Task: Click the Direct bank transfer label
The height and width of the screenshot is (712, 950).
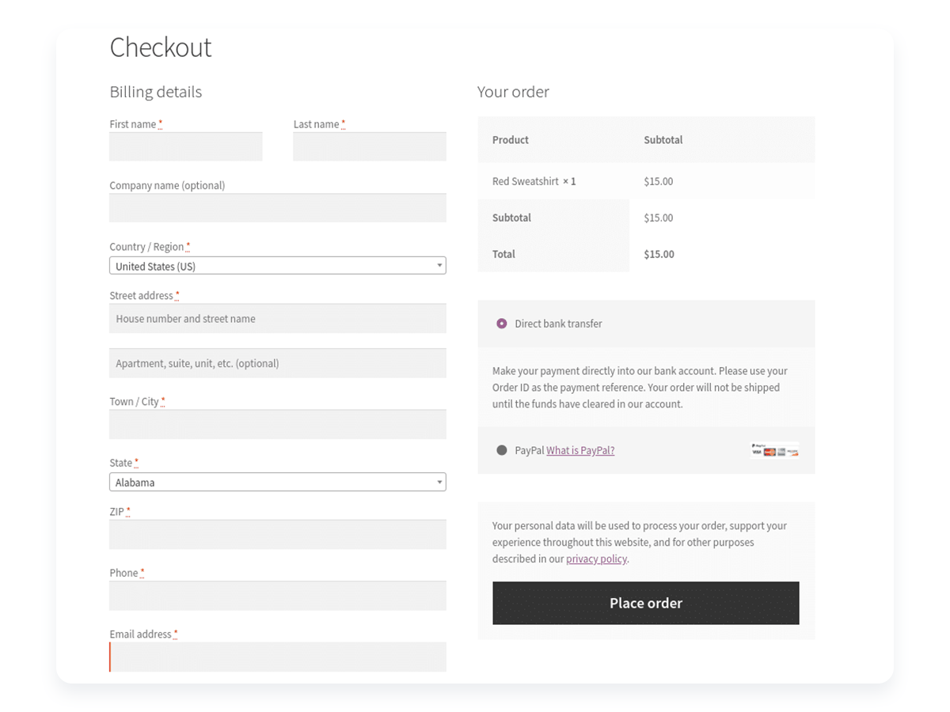Action: point(558,324)
